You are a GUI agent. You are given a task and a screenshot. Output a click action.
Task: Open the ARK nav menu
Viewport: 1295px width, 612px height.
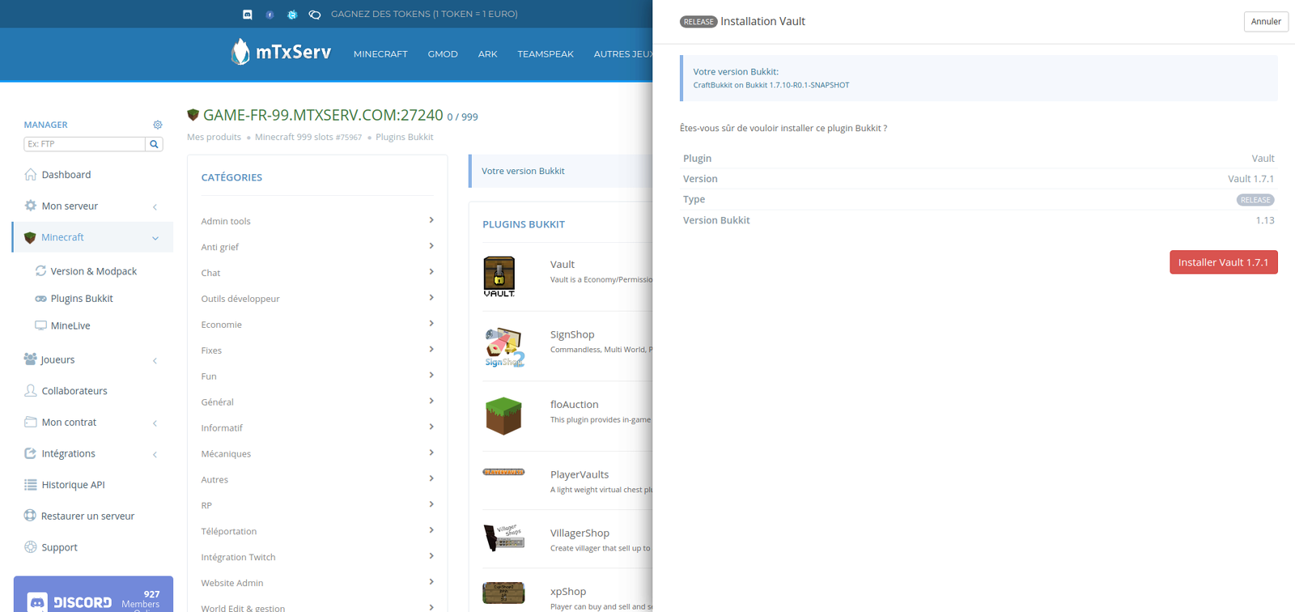pos(487,54)
